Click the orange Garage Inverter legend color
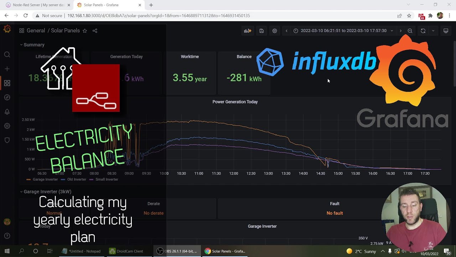Screen dimensions: 456x257 28,180
